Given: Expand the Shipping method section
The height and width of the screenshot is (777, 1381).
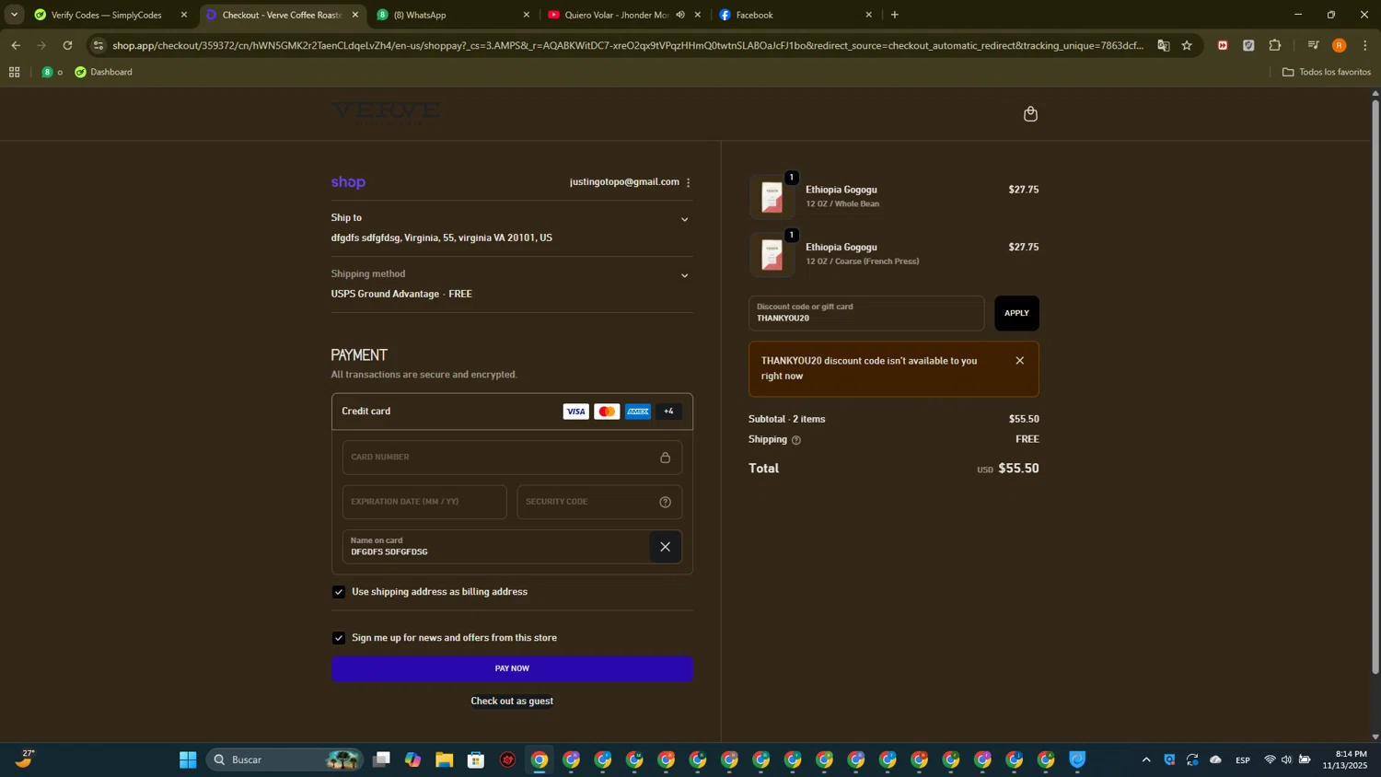Looking at the screenshot, I should point(684,276).
